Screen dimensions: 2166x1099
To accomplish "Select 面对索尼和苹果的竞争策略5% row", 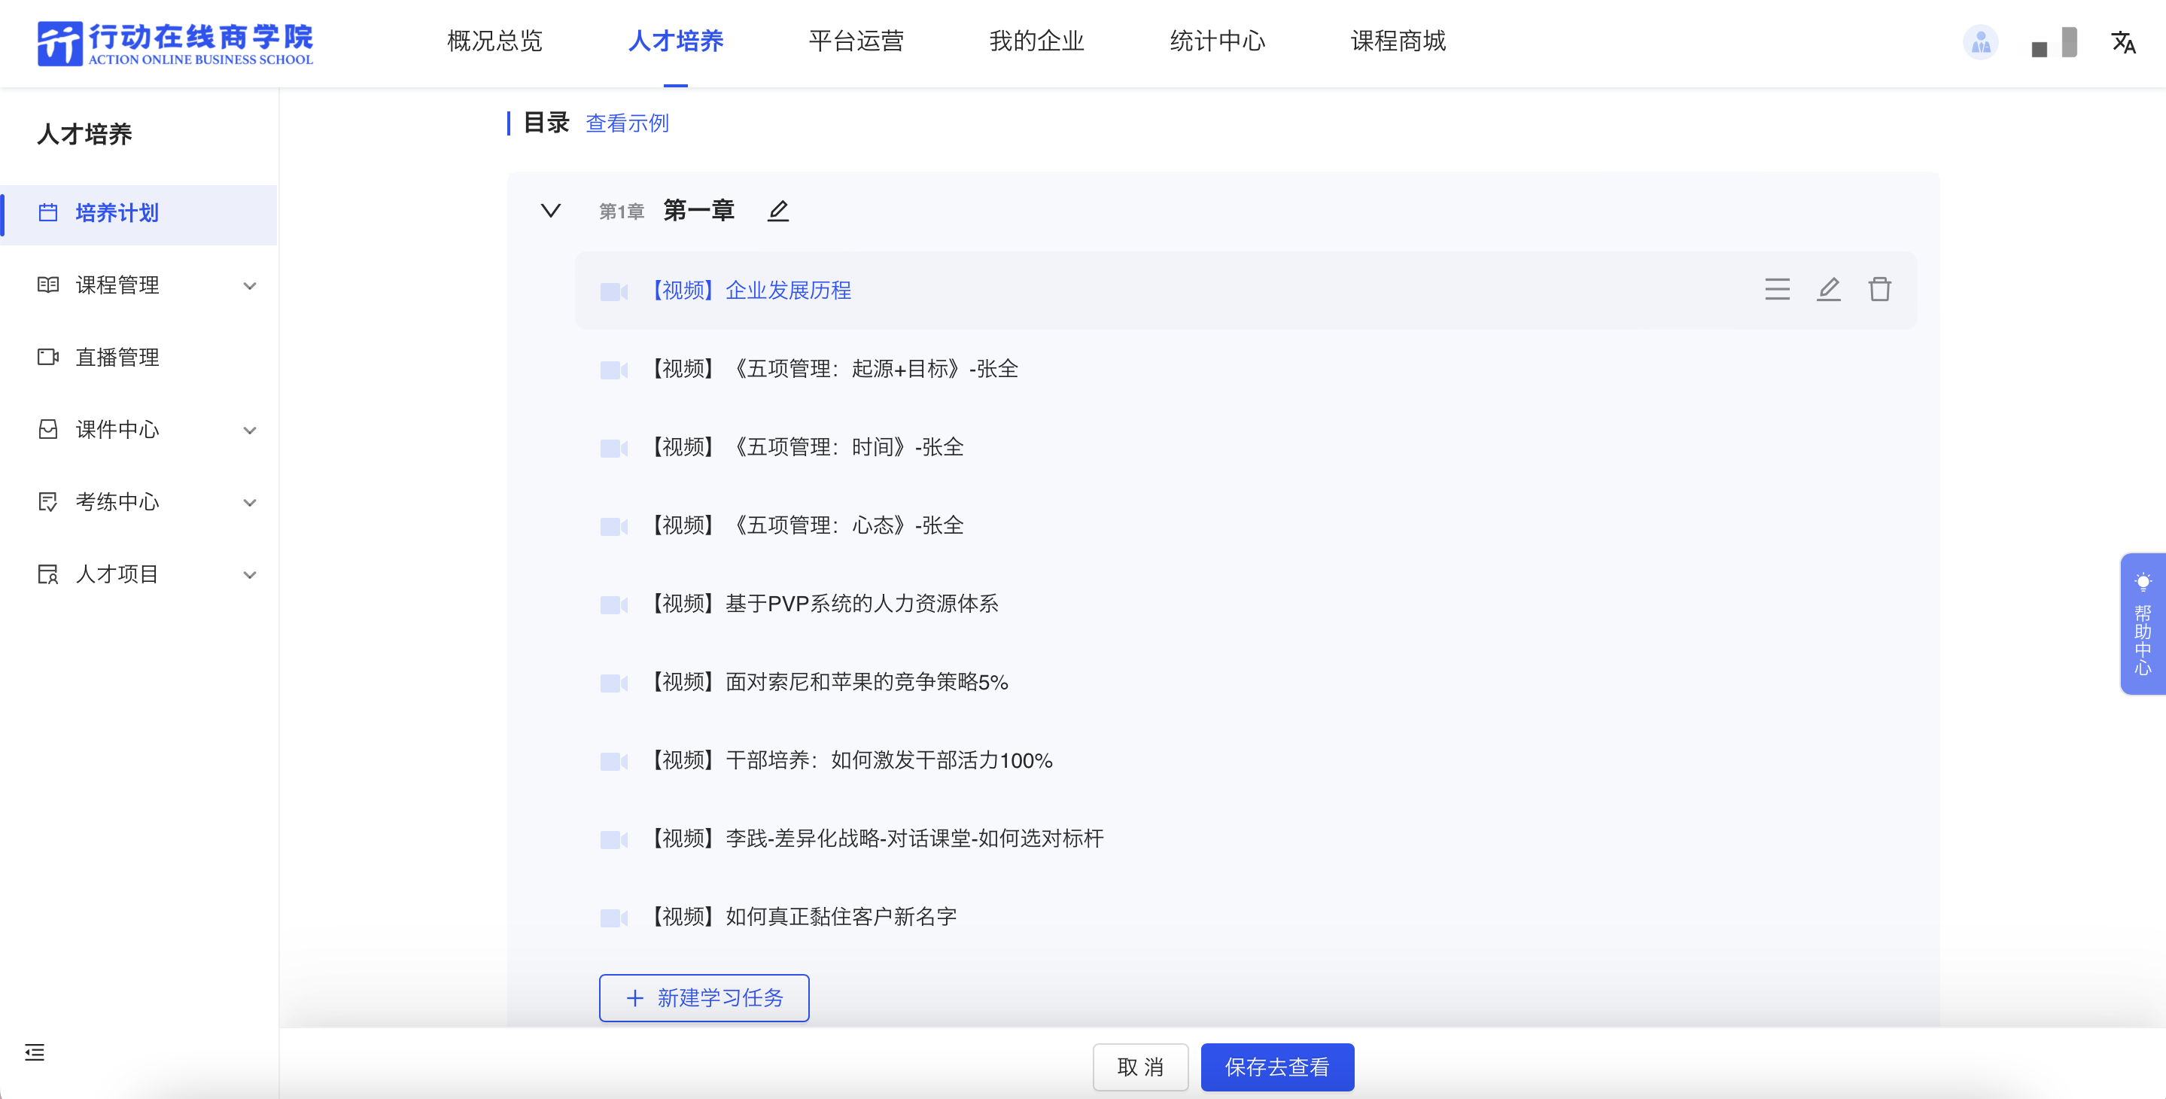I will pyautogui.click(x=1246, y=681).
